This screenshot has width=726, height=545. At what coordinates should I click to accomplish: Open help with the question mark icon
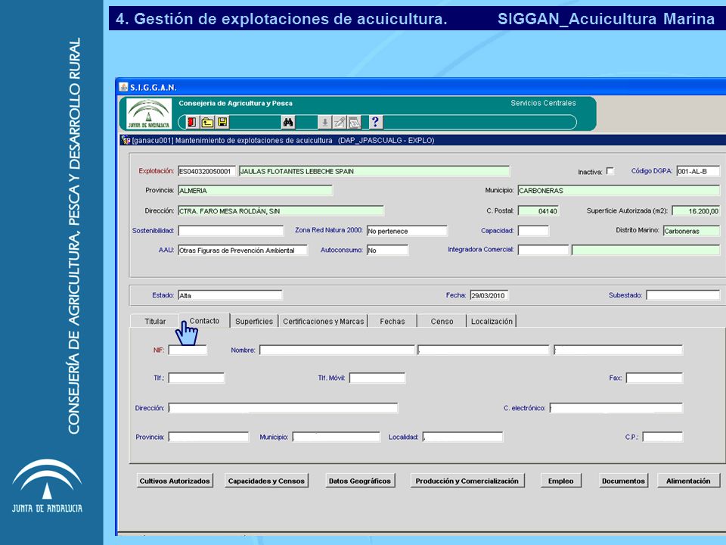[x=376, y=123]
